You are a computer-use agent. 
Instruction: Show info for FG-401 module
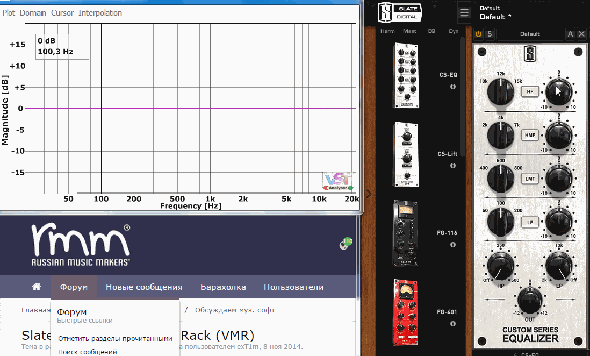[x=453, y=324]
